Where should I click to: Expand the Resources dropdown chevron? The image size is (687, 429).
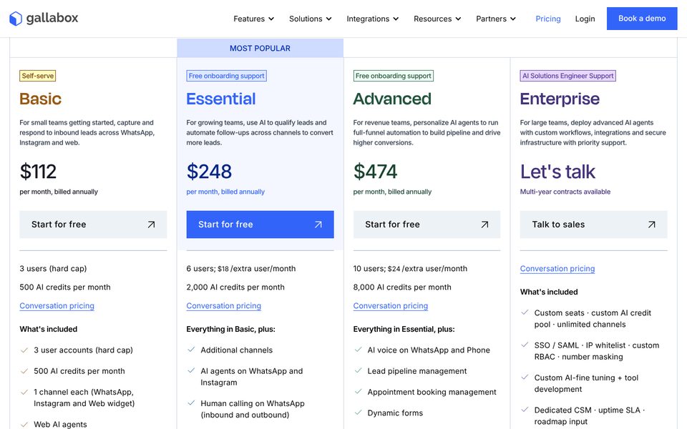[458, 19]
